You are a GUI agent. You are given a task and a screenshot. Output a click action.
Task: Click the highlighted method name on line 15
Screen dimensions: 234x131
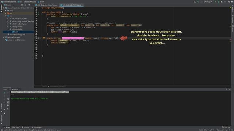[73, 38]
